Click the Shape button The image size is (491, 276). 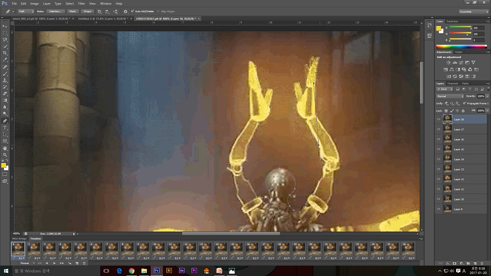click(x=87, y=12)
